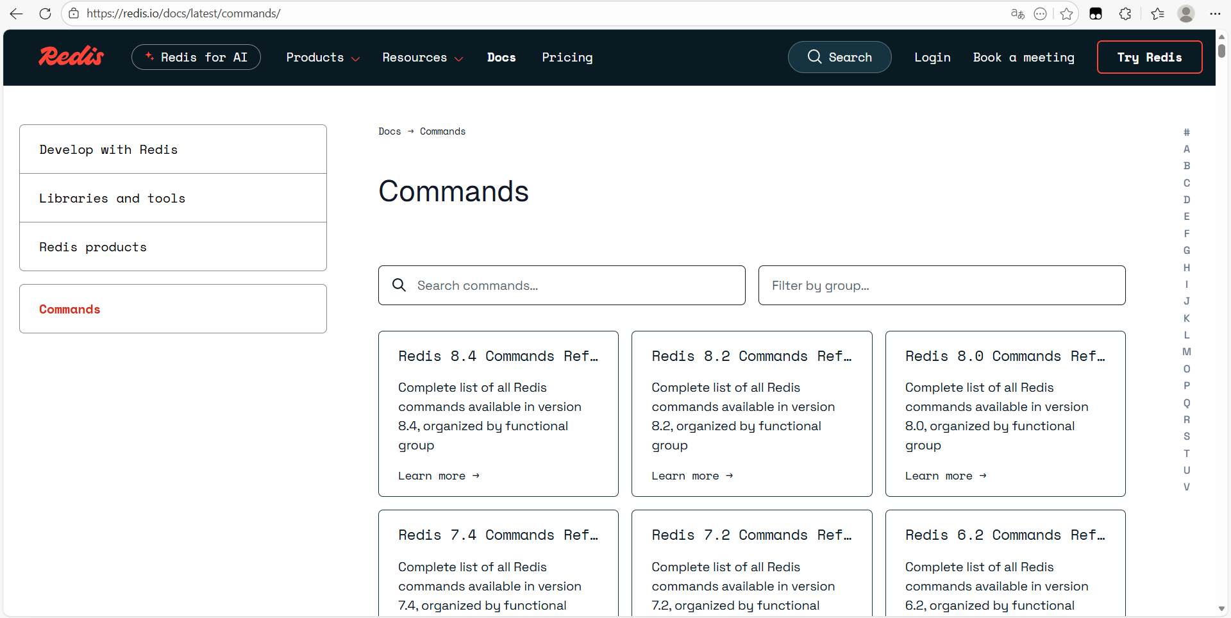Jump to letter B in index
The height and width of the screenshot is (618, 1231).
(x=1187, y=165)
